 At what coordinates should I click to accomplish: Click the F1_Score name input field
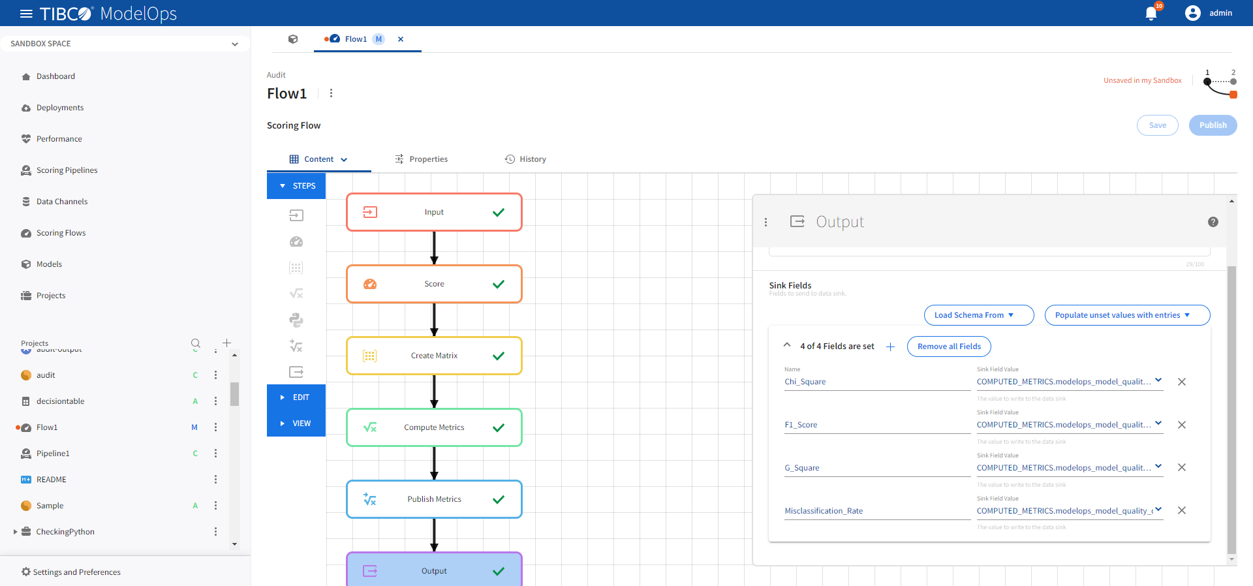[876, 425]
